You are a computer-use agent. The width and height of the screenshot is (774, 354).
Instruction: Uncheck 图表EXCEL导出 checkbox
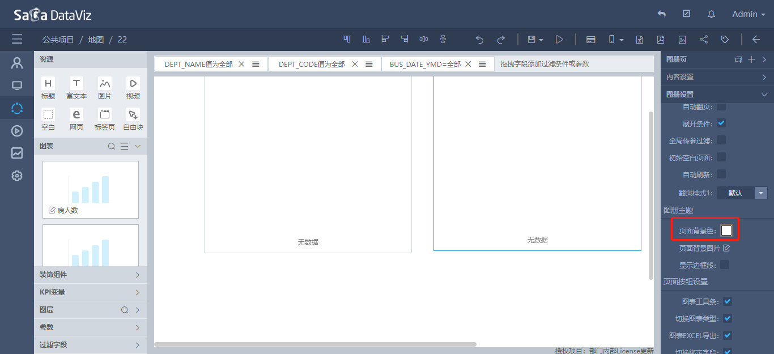[x=728, y=335]
